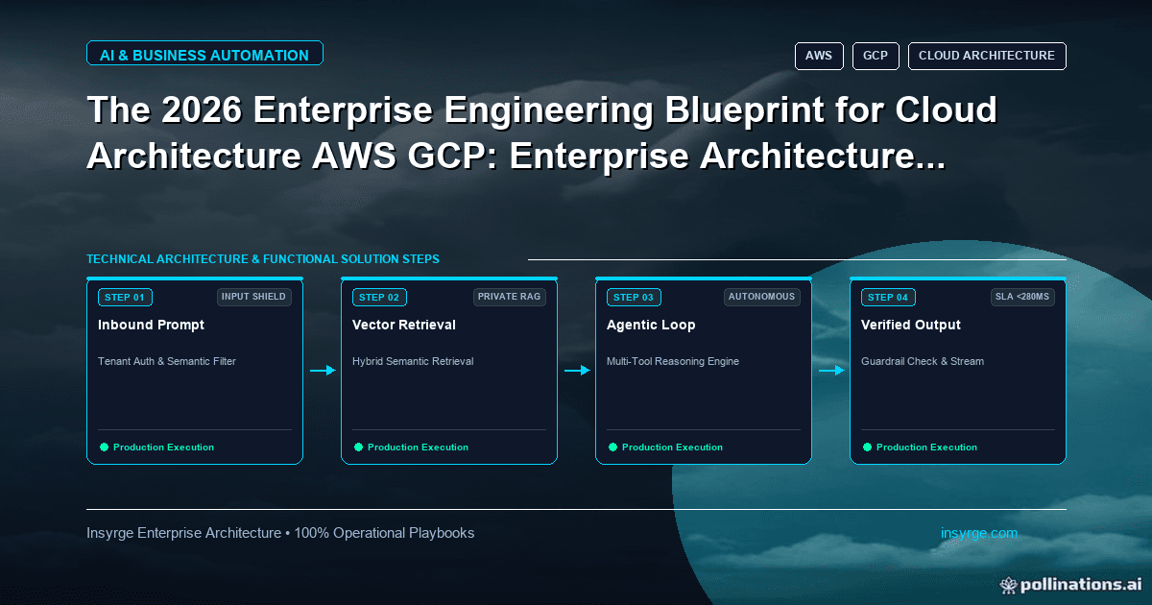This screenshot has height=605, width=1152.
Task: Select the GCP tag
Action: point(876,56)
